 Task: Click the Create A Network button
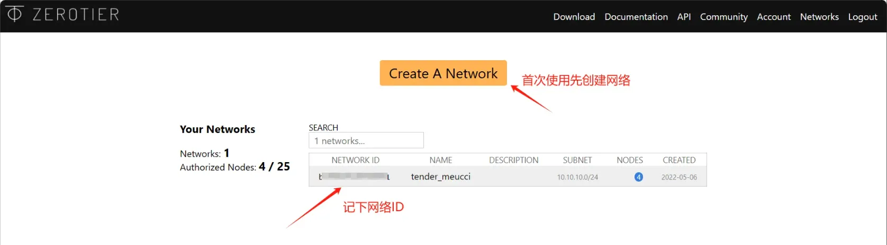pyautogui.click(x=443, y=73)
